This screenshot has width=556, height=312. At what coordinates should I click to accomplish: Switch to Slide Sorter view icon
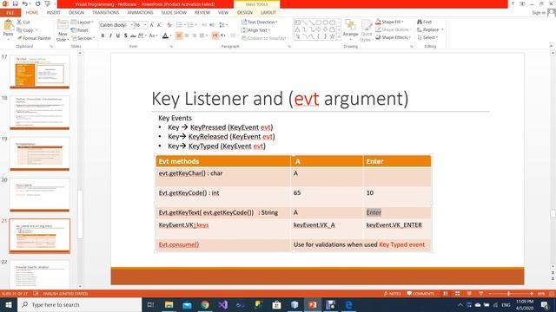coord(458,294)
